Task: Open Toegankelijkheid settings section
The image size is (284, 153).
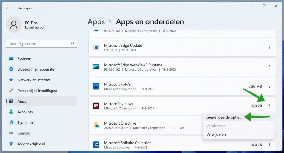Action: click(42, 144)
